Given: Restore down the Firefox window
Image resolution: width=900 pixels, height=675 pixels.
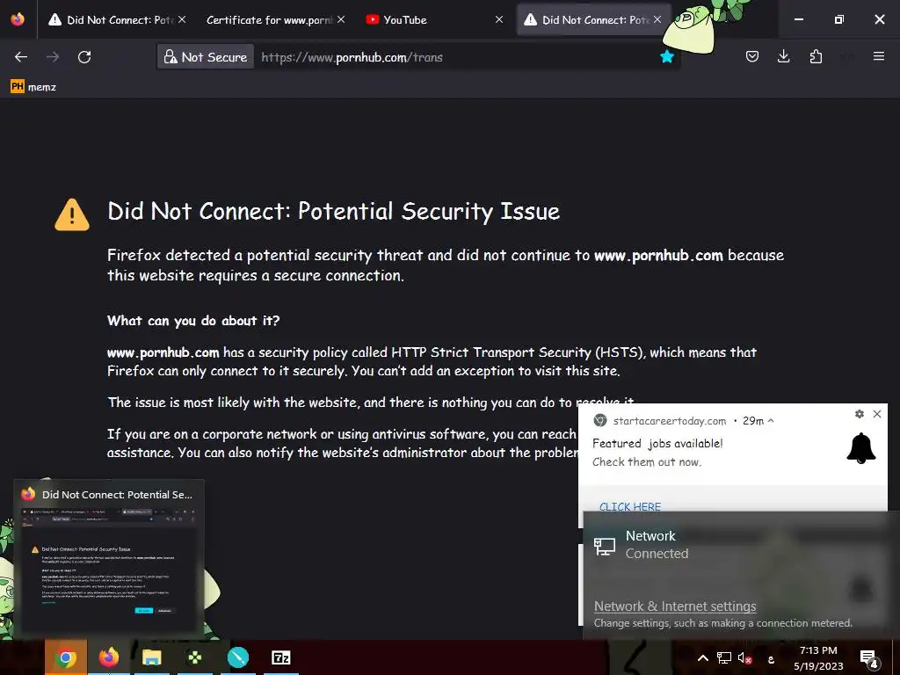Looking at the screenshot, I should click(839, 19).
